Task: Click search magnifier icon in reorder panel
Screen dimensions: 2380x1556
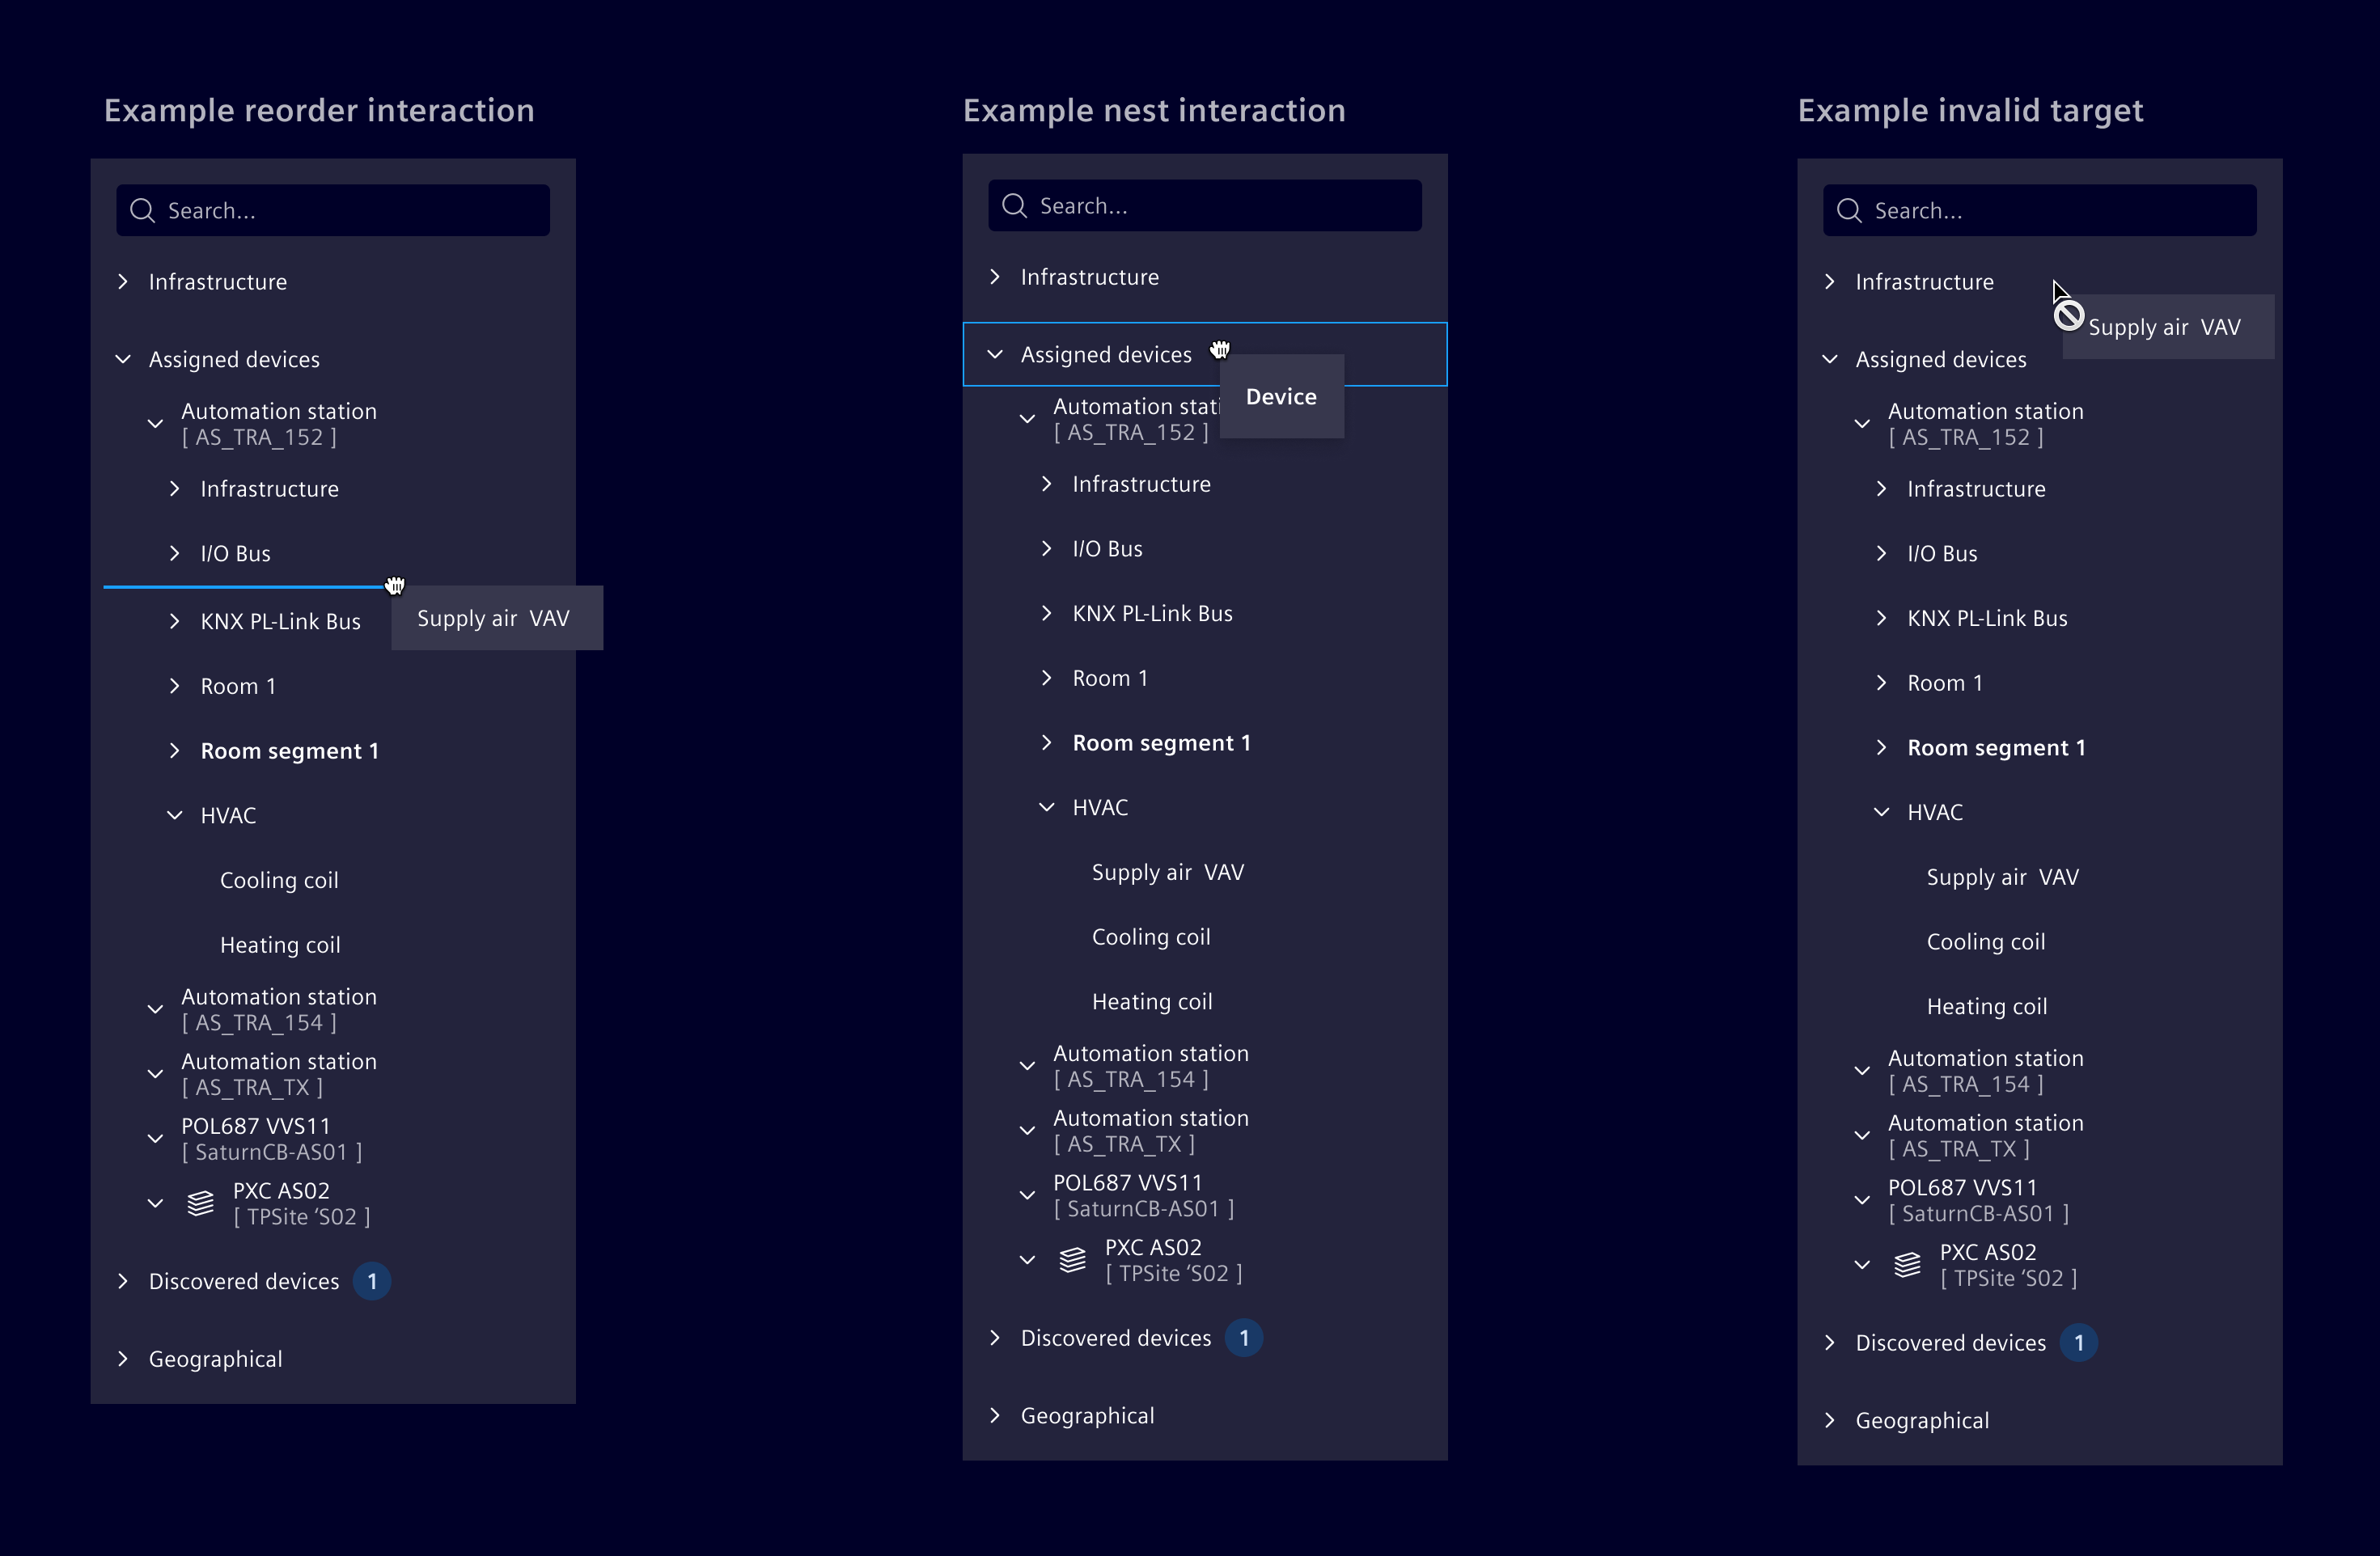Action: tap(142, 210)
